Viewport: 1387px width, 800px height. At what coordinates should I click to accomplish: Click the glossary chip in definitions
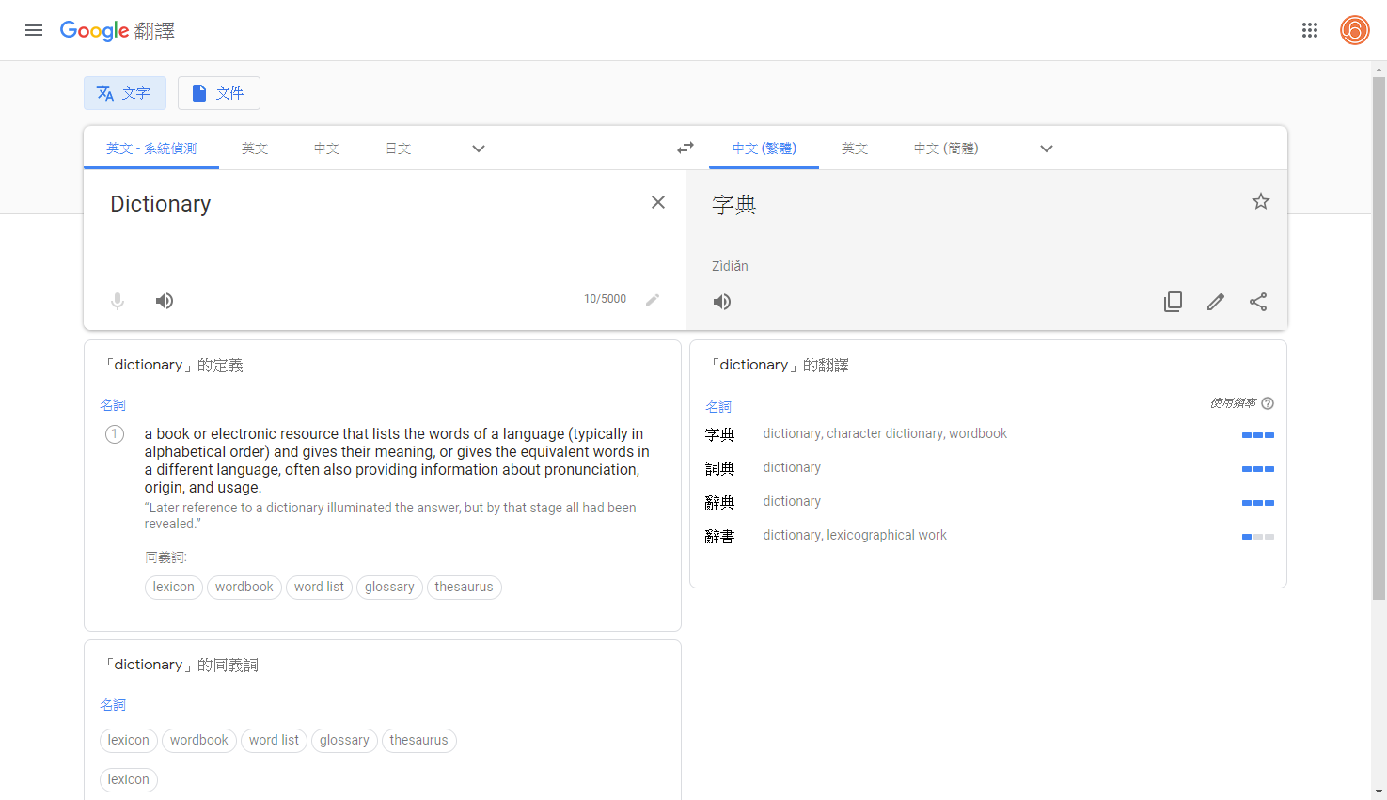389,587
